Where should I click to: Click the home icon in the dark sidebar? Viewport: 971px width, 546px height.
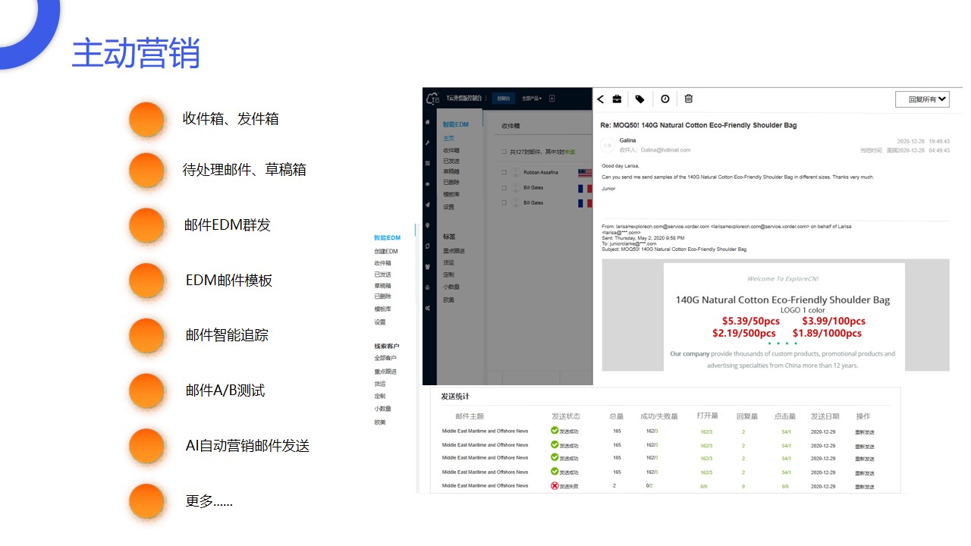coord(428,121)
